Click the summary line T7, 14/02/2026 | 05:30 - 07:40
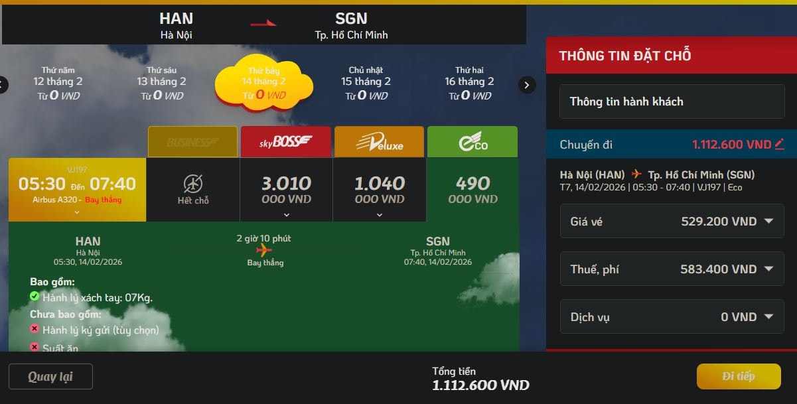Viewport: 797px width, 404px height. pos(651,187)
